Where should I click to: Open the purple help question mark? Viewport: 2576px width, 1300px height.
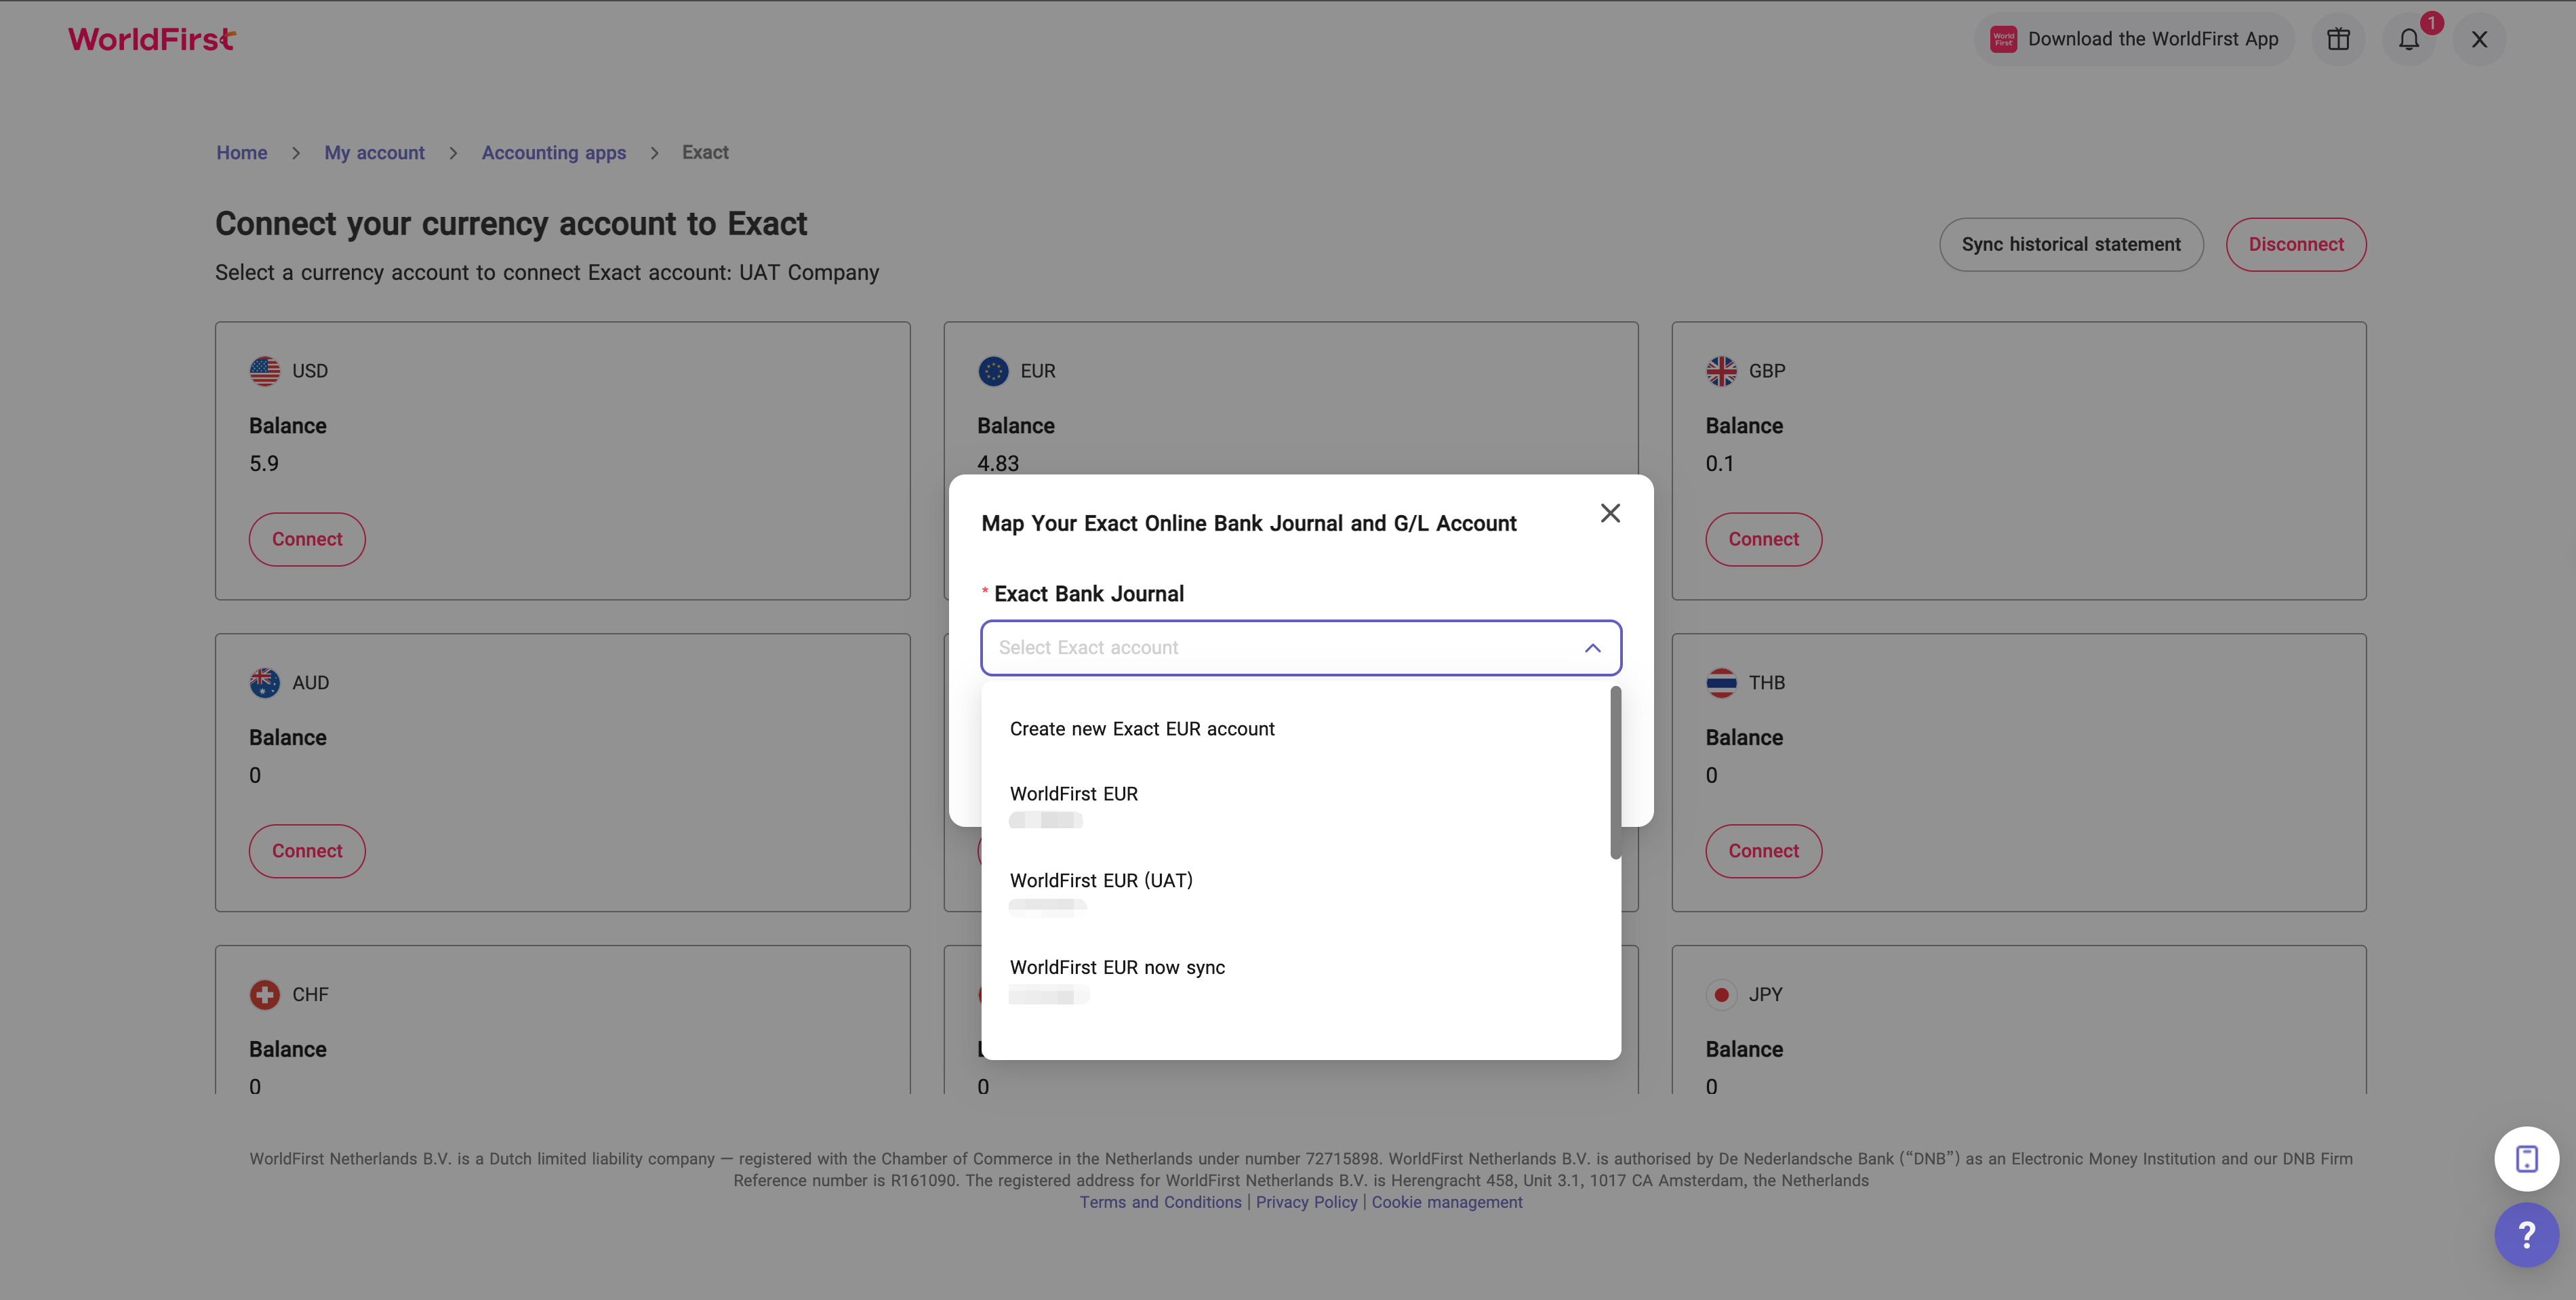2526,1234
